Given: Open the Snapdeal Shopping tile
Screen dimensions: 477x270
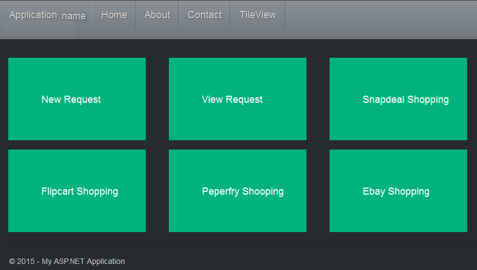Looking at the screenshot, I should pyautogui.click(x=398, y=99).
